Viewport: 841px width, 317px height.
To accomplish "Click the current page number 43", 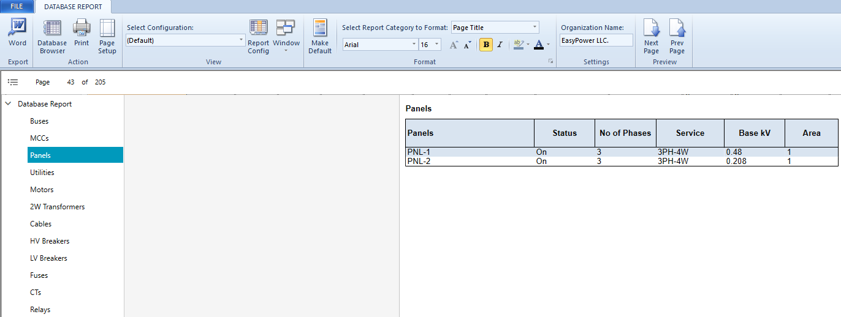I will click(70, 82).
